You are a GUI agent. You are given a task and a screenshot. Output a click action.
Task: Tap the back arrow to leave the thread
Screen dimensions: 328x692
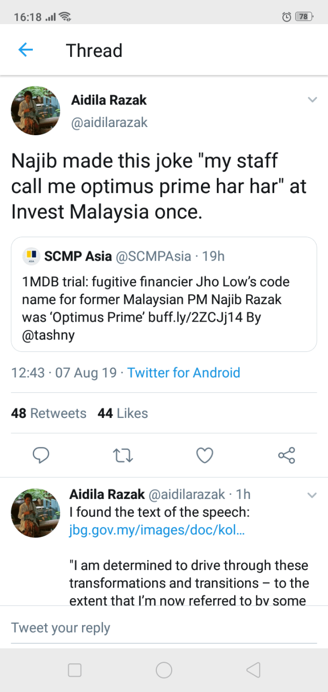click(26, 50)
